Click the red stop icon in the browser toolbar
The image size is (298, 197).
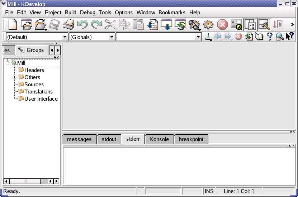238,37
